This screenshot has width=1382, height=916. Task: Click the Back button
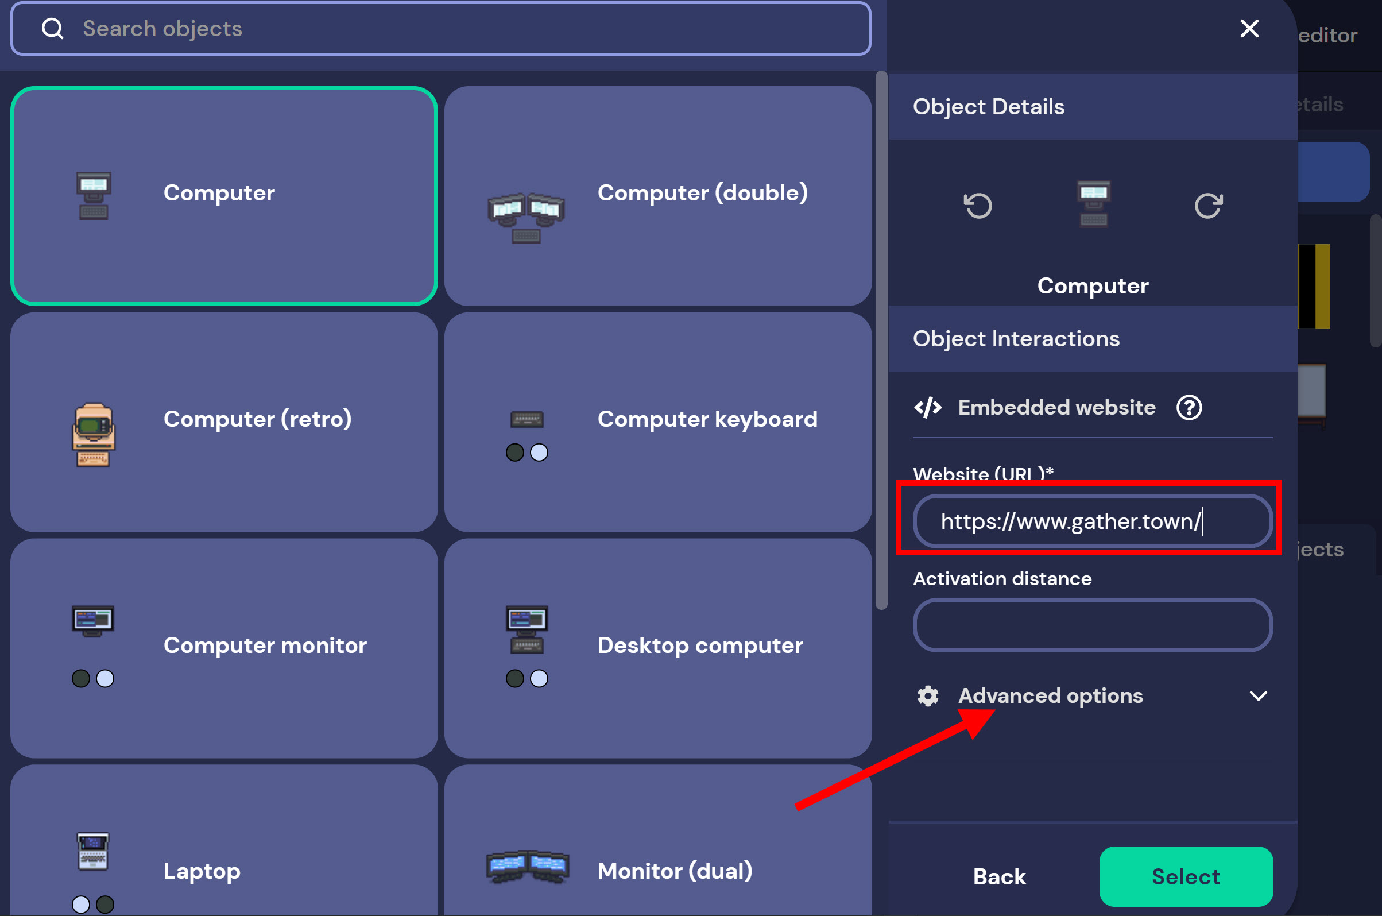click(x=999, y=876)
